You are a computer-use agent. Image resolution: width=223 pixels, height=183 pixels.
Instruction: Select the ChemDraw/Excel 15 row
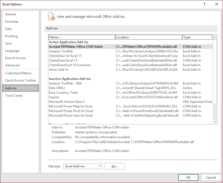pos(130,60)
